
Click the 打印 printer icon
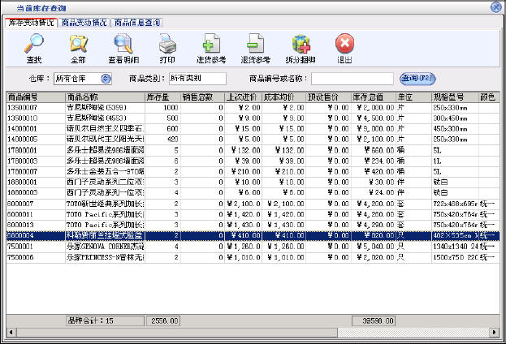pyautogui.click(x=167, y=45)
